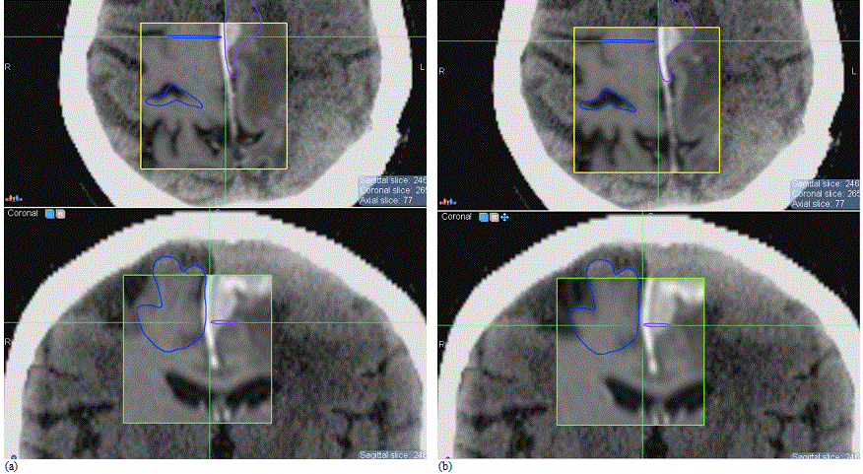The image size is (863, 474).
Task: Click the Coronal view label in panel (b)
Action: pos(456,217)
